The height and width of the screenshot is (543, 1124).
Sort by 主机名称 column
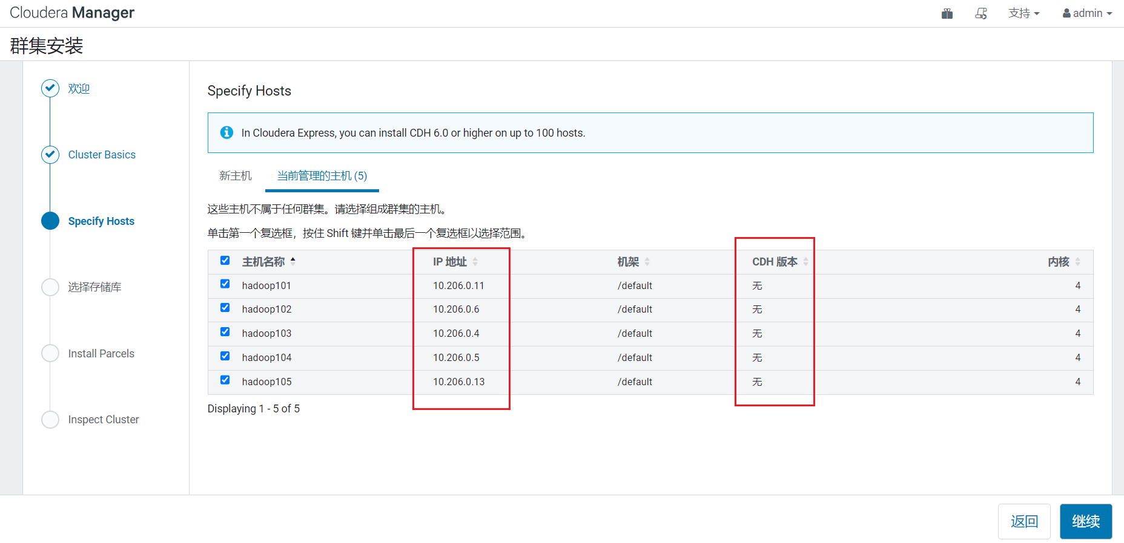point(268,262)
